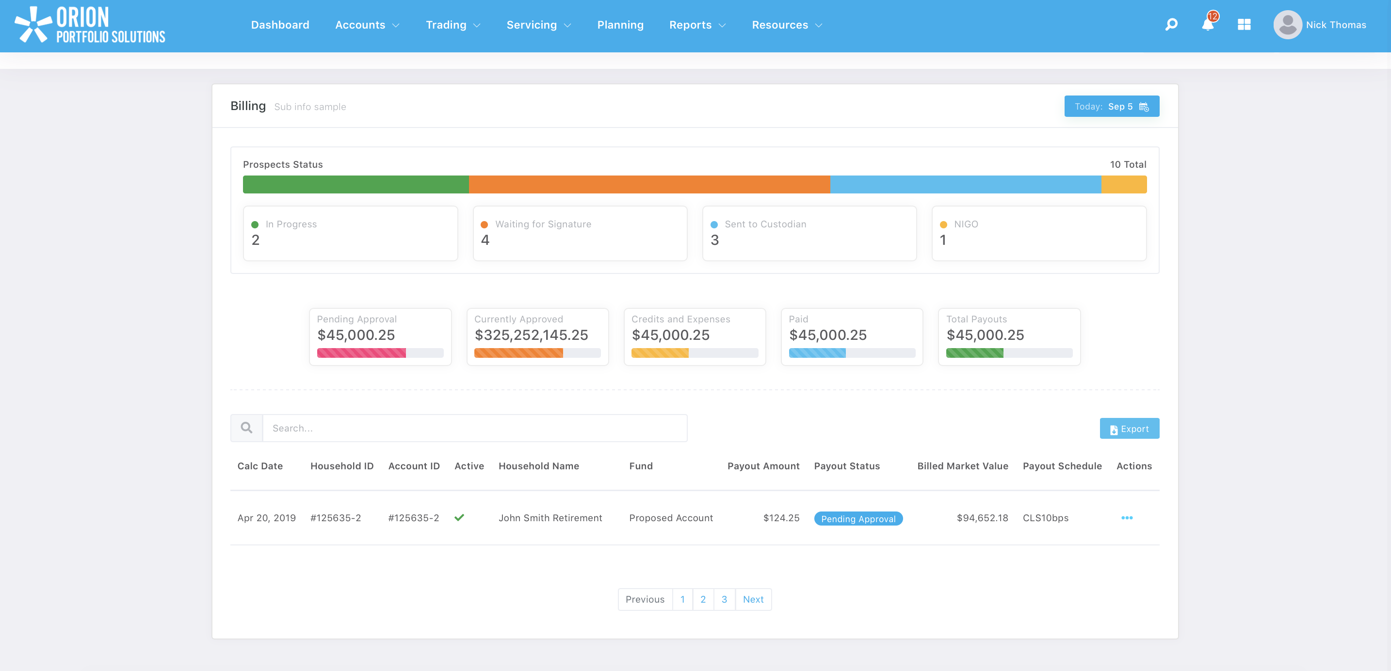Click the document icon on the Export button
The width and height of the screenshot is (1391, 671).
[x=1114, y=429]
